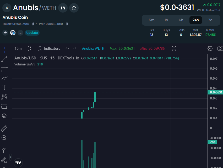Click the Max: $0.0₇3631 label
This screenshot has height=168, width=223.
(x=122, y=49)
